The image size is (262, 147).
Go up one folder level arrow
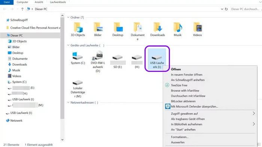[22, 9]
